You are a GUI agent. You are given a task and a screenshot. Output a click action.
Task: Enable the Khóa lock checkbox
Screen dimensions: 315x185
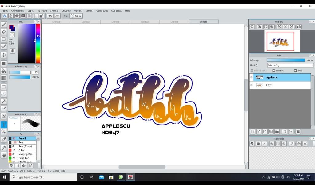pos(295,71)
